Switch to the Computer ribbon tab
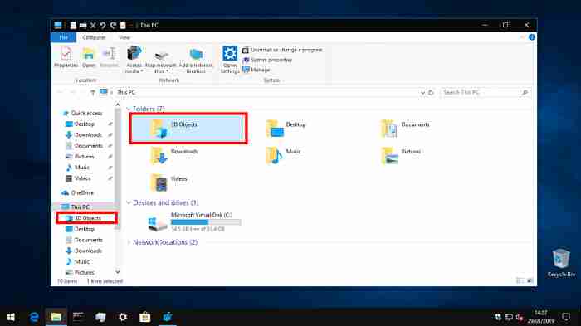This screenshot has width=581, height=326. [94, 37]
